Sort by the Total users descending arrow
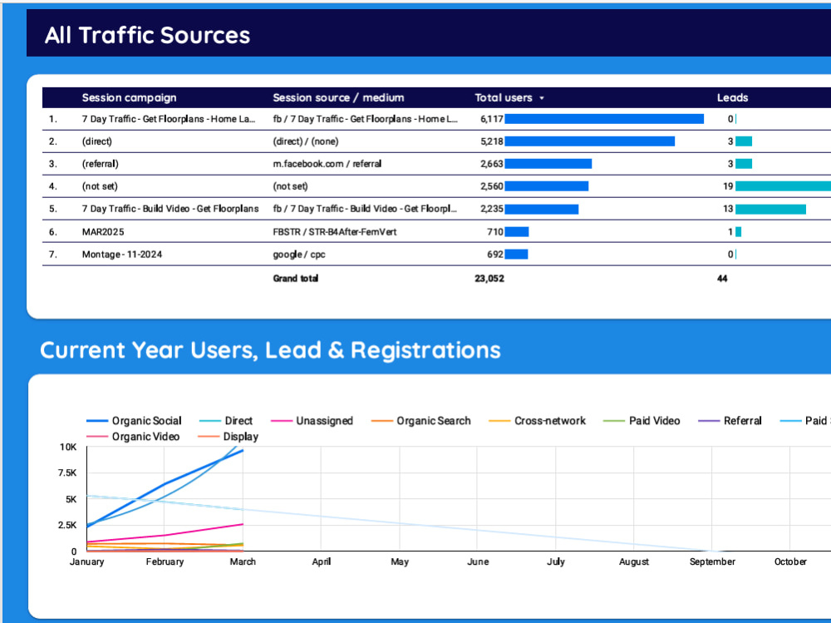831x623 pixels. pos(542,98)
